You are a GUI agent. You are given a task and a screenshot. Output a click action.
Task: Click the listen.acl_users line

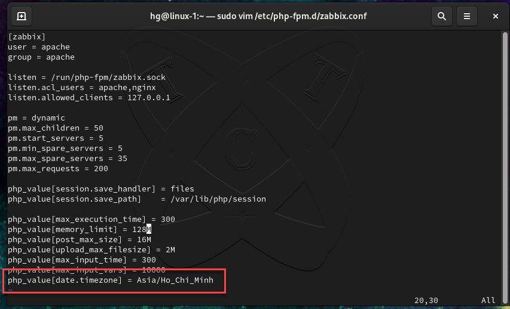click(x=82, y=87)
